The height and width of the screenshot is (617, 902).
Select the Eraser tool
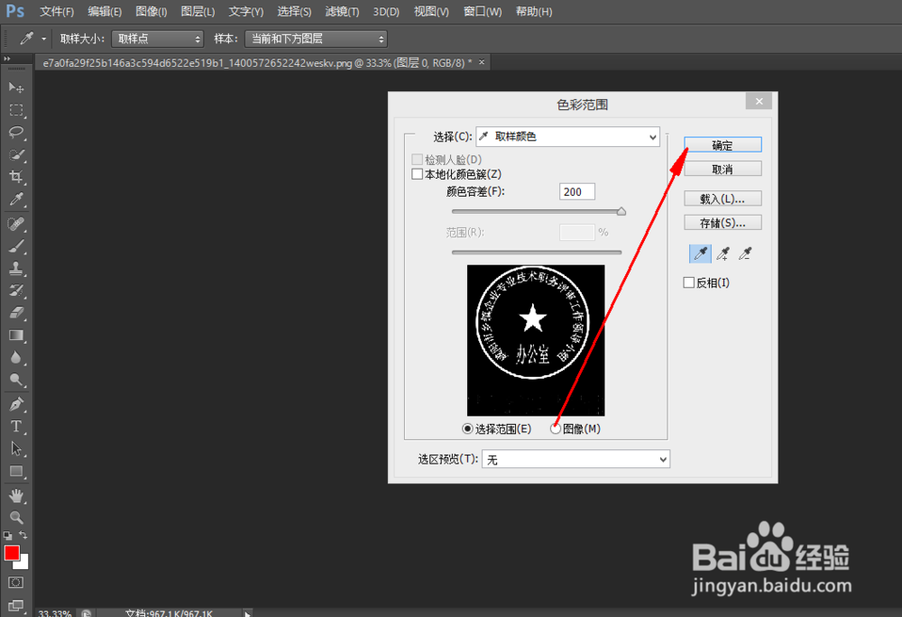16,313
